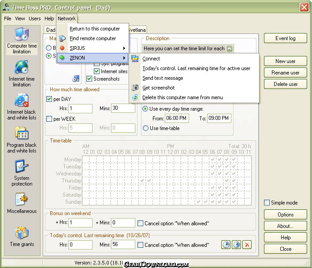Click the magnifier icon for Find remote computer
The image size is (312, 268).
pyautogui.click(x=62, y=38)
